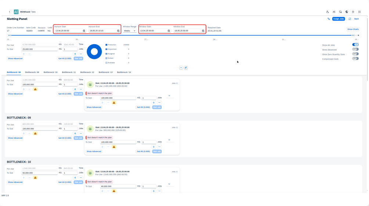Viewport: 369px width, 206px height.
Task: Click the globe icon in top toolbar
Action: tap(347, 12)
